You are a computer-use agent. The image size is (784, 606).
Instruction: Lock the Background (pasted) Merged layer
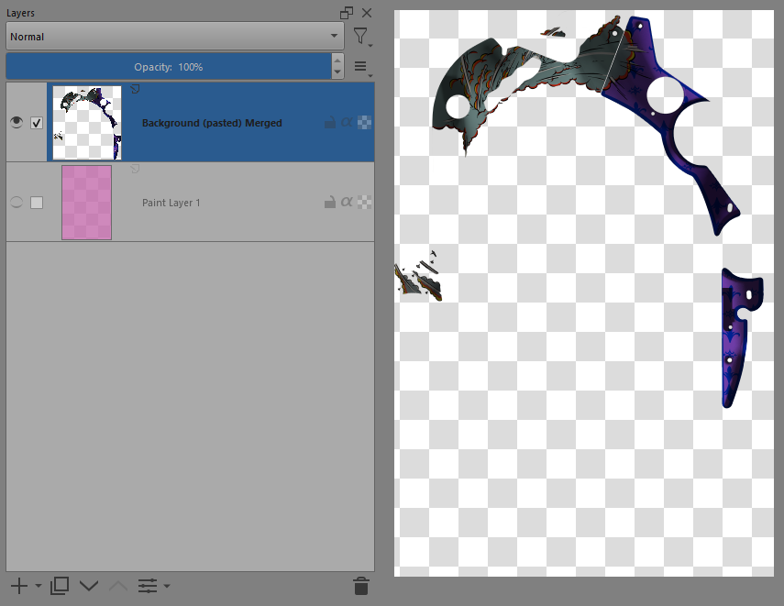[329, 122]
